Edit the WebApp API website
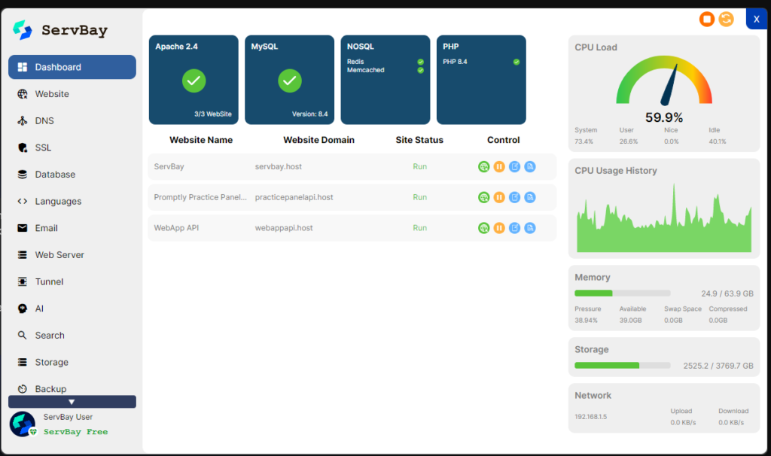Viewport: 771px width, 456px height. [x=514, y=228]
